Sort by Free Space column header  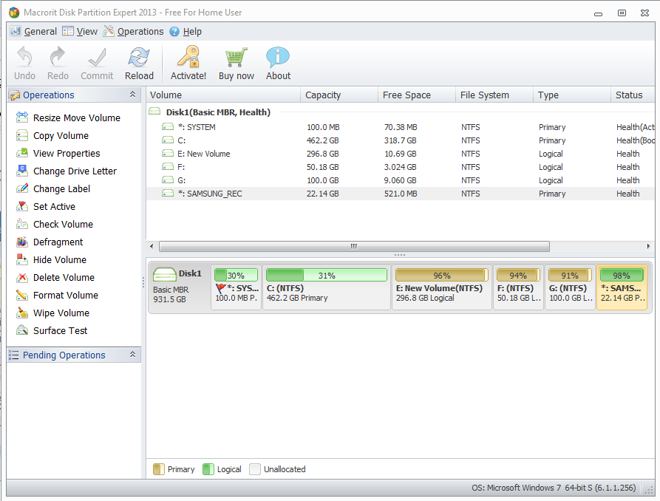(406, 95)
